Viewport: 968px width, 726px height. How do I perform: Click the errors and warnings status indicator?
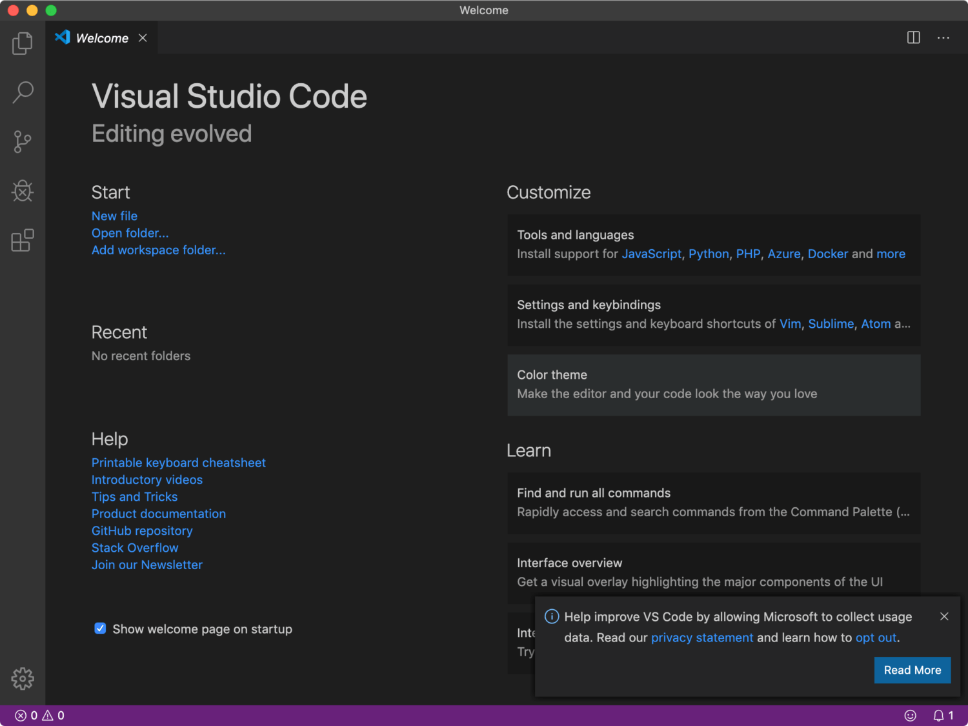tap(40, 715)
